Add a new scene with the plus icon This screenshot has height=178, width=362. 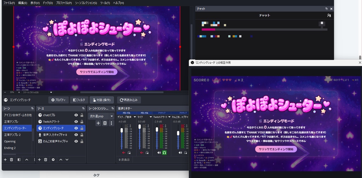click(5, 160)
